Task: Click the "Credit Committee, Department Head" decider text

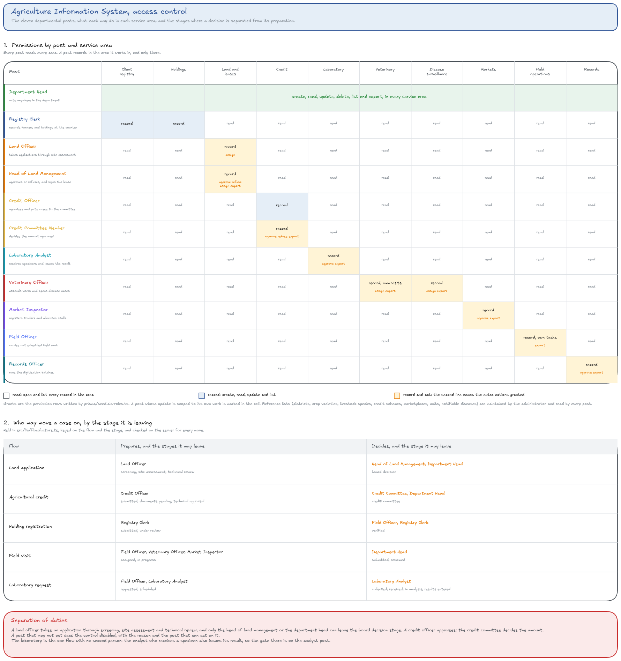Action: (x=408, y=493)
